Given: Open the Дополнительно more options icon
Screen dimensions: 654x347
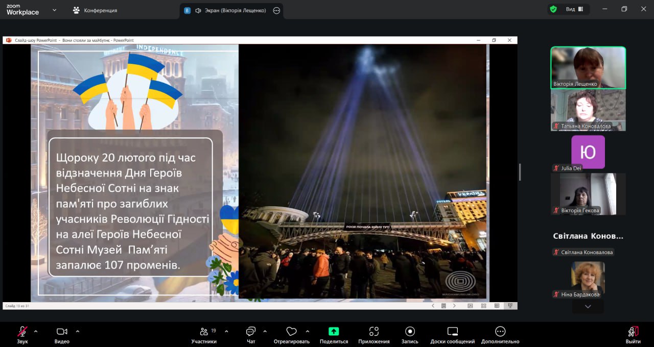Looking at the screenshot, I should (500, 332).
